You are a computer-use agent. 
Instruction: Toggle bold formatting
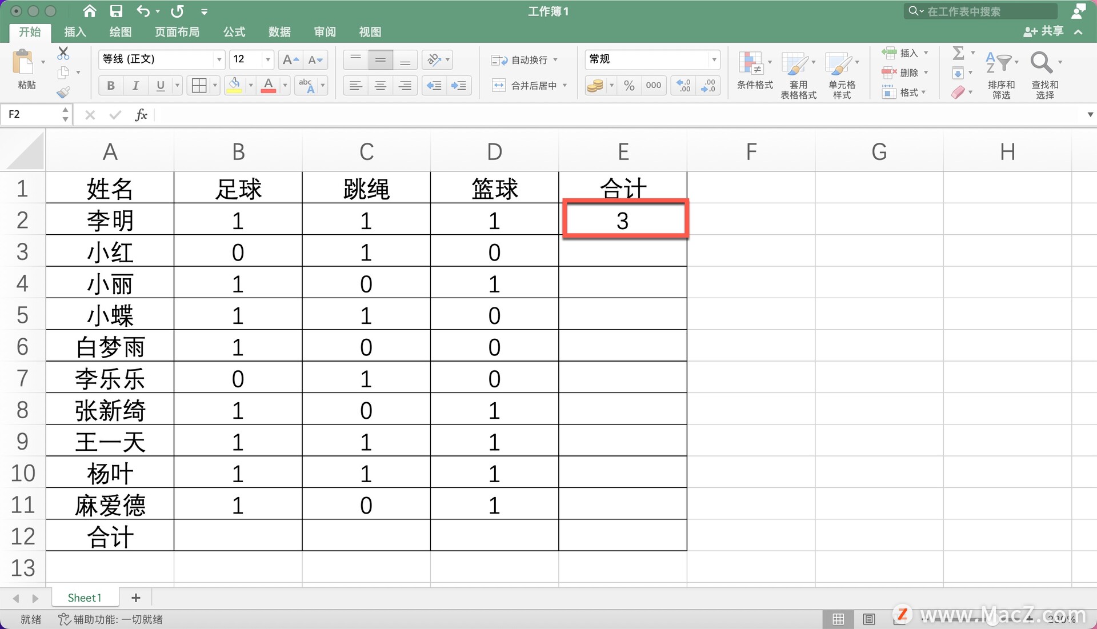tap(111, 86)
